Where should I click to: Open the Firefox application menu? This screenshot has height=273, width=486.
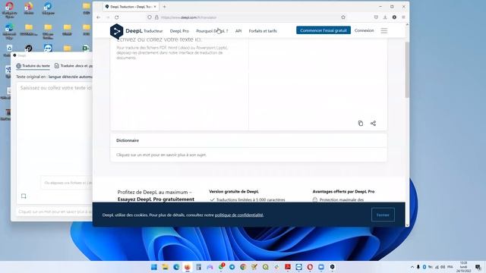click(403, 17)
